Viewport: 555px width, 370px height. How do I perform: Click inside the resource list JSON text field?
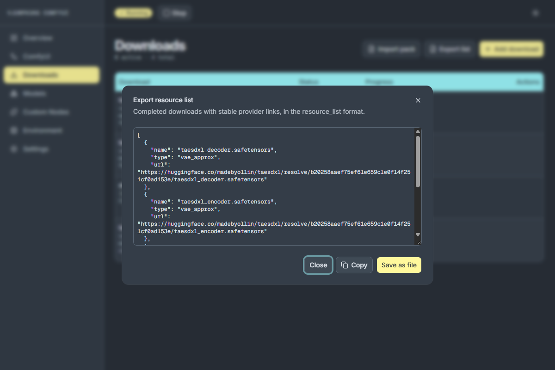(274, 186)
